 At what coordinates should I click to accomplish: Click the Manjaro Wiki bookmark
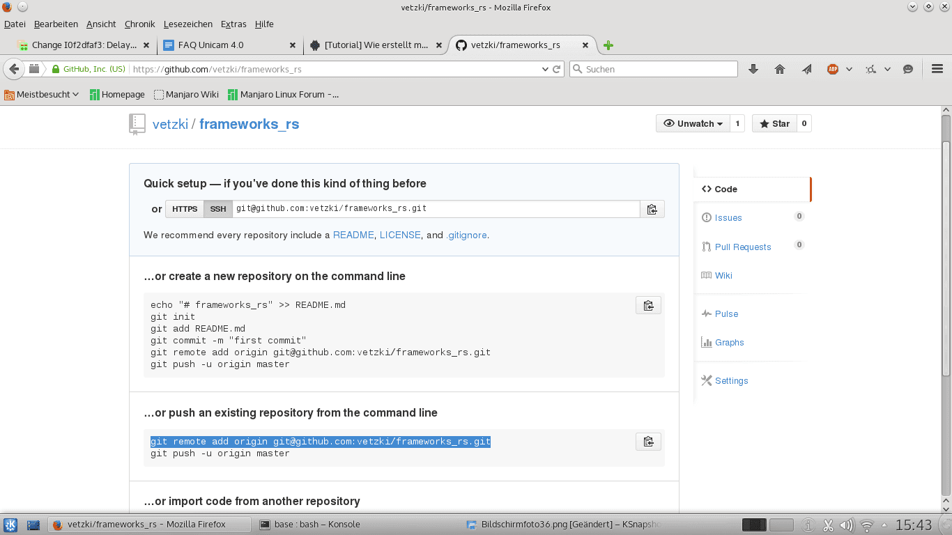(186, 95)
